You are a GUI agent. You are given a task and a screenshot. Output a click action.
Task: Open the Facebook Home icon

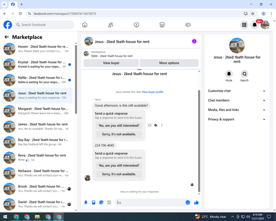(x=84, y=25)
